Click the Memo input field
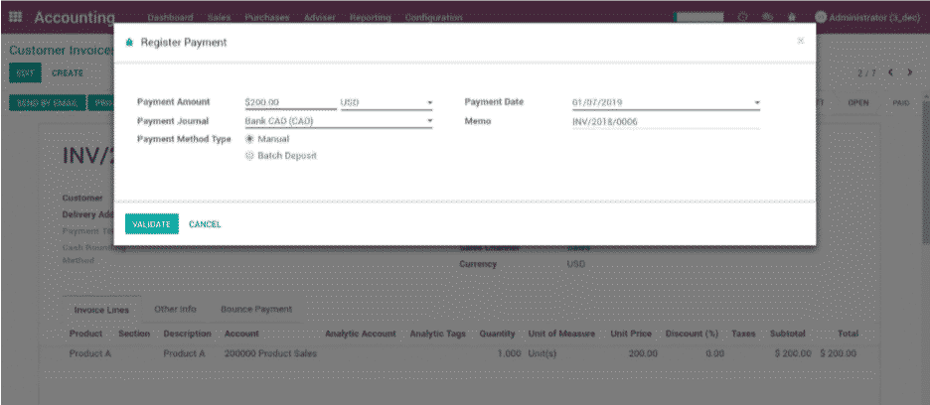Image resolution: width=930 pixels, height=405 pixels. coord(665,121)
